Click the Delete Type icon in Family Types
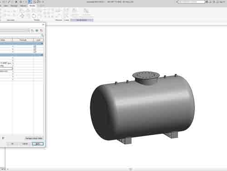The image size is (227, 171). tap(41, 31)
